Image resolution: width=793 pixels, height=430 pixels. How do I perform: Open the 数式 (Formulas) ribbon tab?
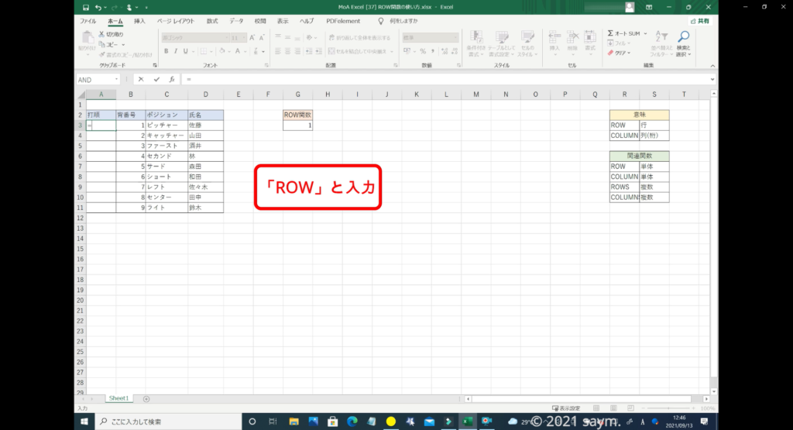point(211,22)
